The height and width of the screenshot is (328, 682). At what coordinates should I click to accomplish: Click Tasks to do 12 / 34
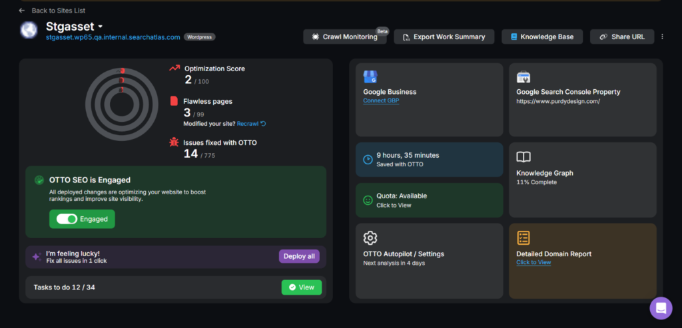point(65,287)
